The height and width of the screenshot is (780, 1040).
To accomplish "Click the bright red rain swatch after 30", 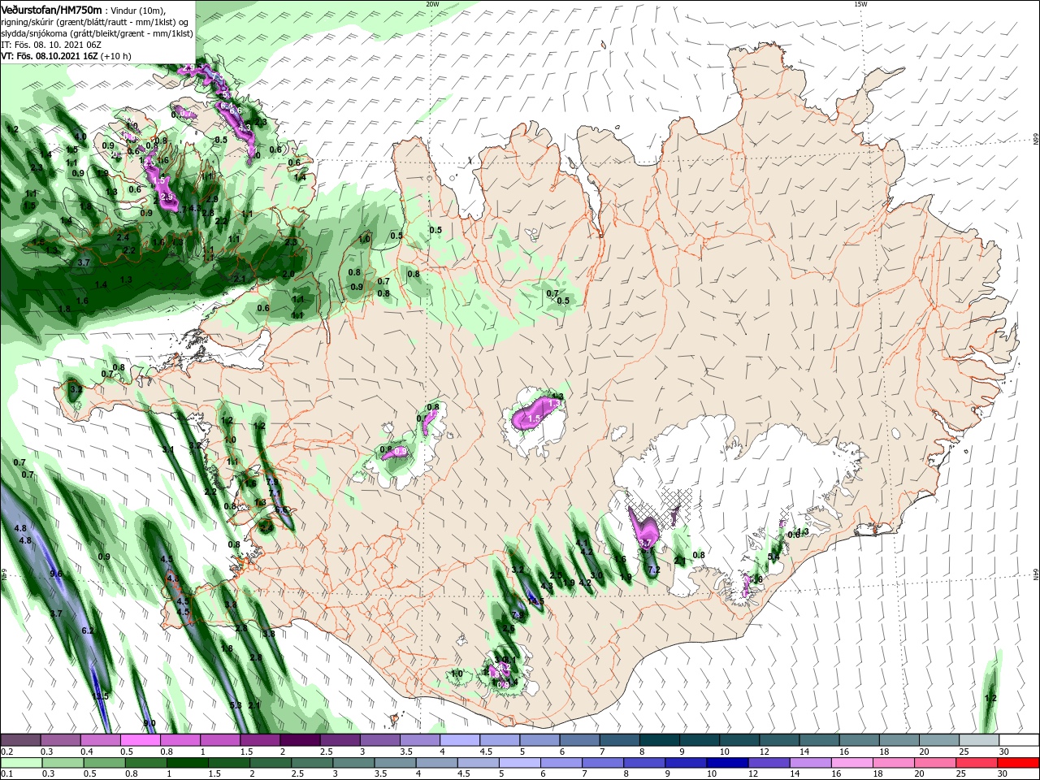I will [x=1017, y=763].
